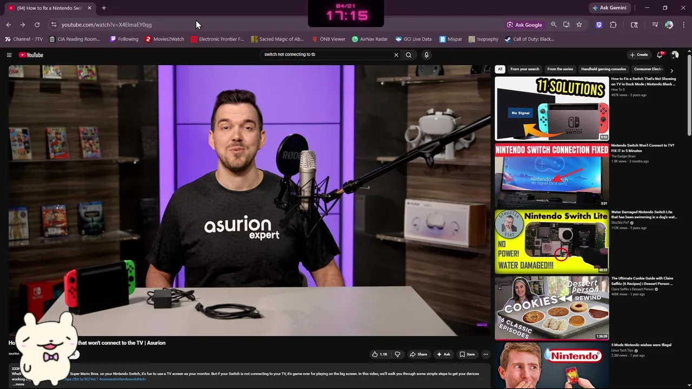Bookmark this page with the star

[579, 25]
